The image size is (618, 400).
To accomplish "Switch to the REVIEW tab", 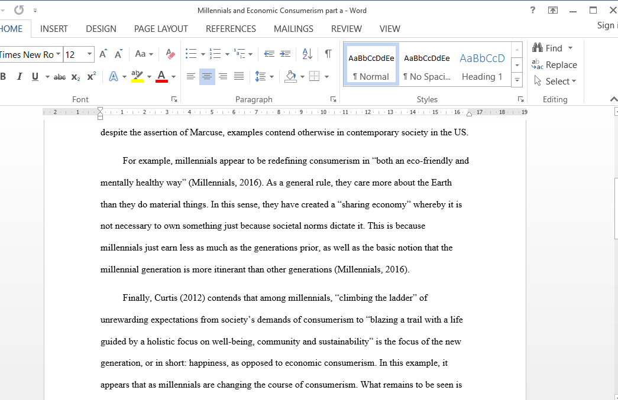I will click(347, 29).
